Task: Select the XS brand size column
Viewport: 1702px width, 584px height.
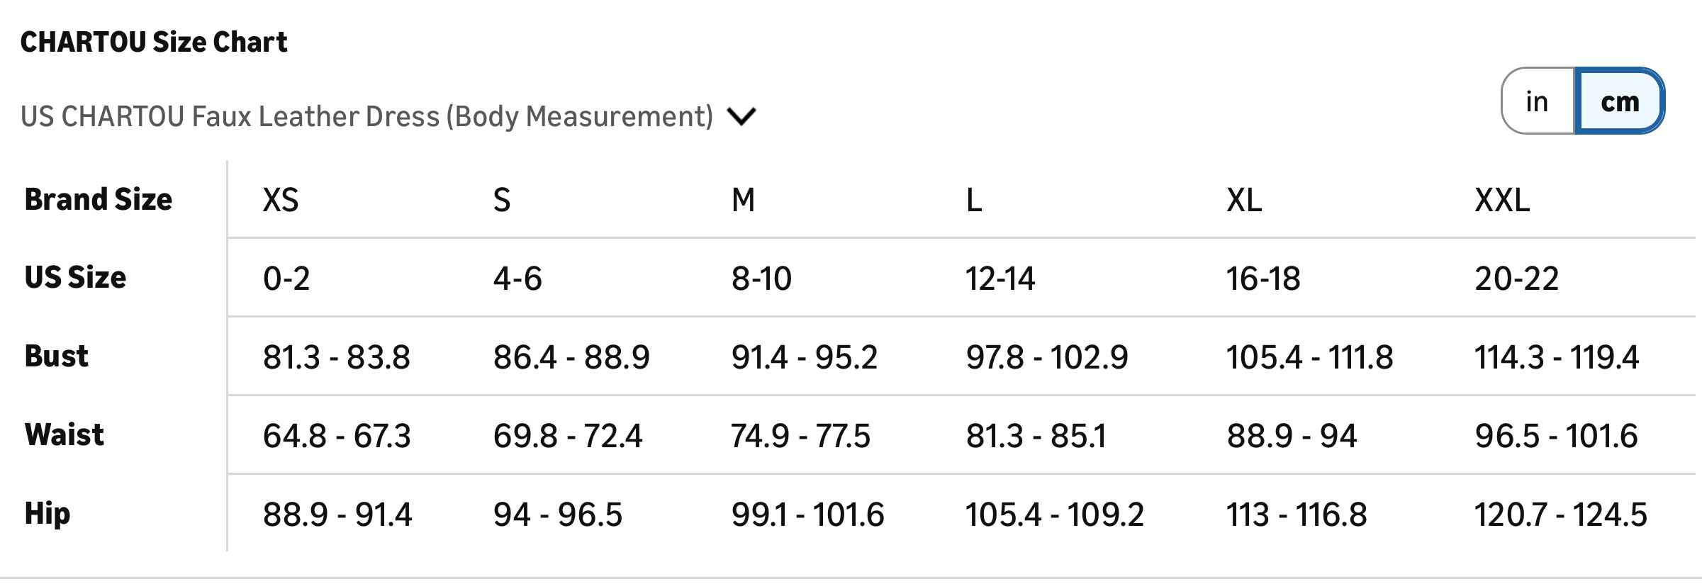Action: coord(281,201)
